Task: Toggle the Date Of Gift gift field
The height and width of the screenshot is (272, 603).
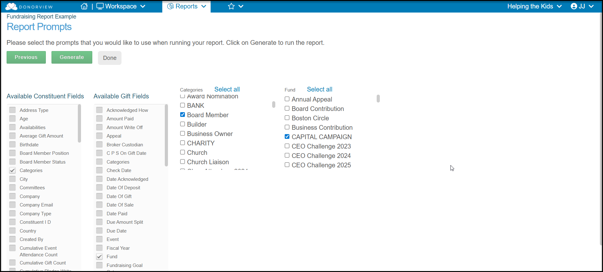Action: 99,196
